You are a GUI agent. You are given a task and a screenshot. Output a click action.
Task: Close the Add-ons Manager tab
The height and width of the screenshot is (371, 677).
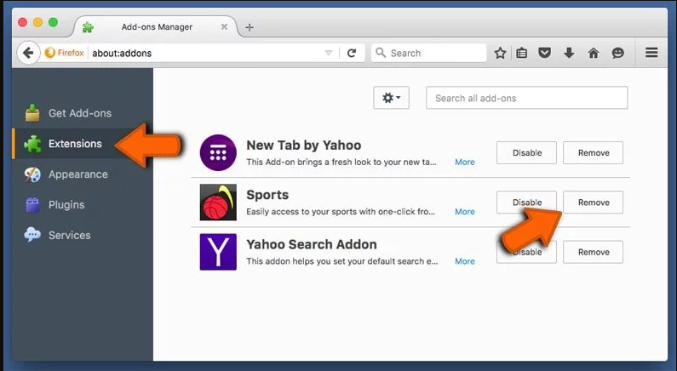(224, 26)
